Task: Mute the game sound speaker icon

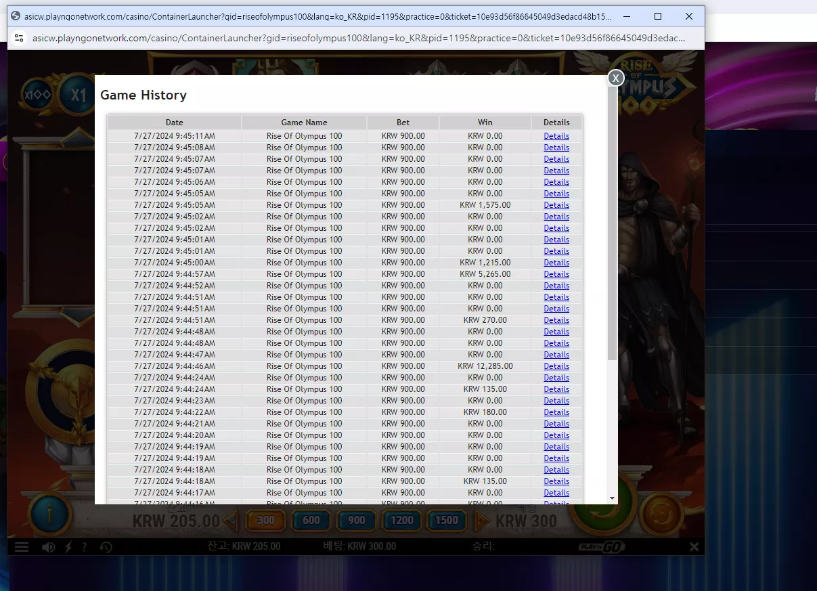Action: [x=48, y=547]
